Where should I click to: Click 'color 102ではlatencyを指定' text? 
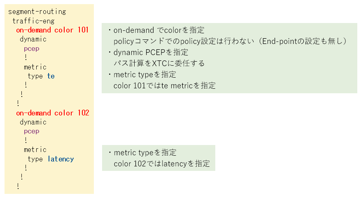162,164
